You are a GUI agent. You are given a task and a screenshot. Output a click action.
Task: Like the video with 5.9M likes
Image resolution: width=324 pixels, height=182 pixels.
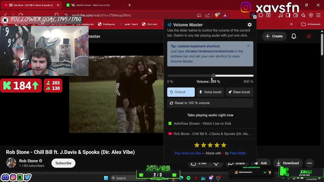199,163
